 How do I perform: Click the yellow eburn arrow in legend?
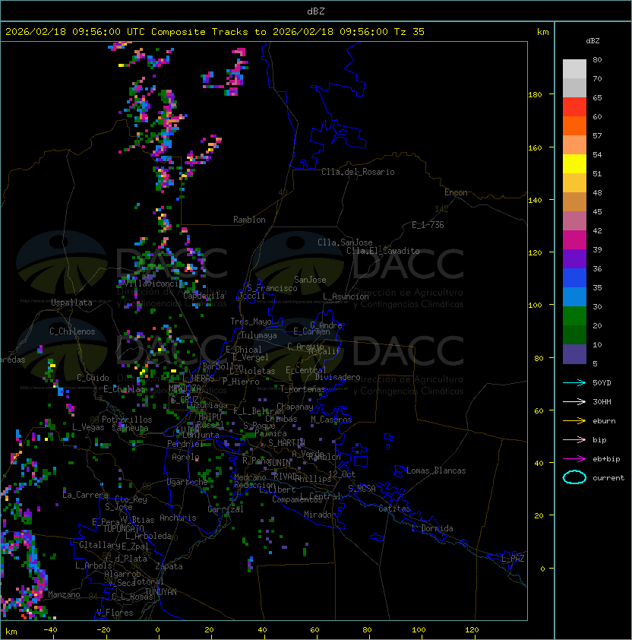pos(574,421)
